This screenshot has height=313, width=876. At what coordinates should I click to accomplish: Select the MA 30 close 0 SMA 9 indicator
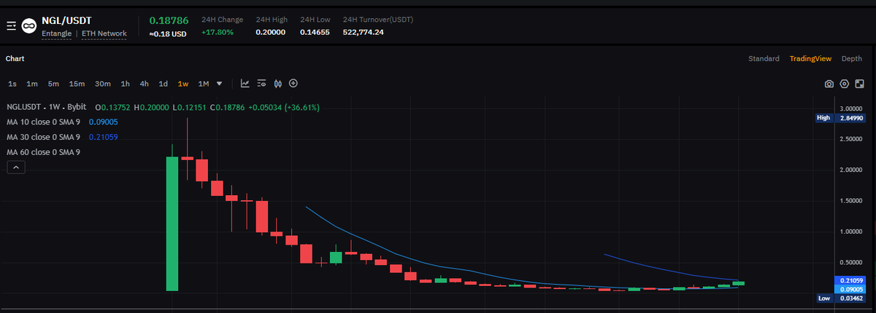43,137
